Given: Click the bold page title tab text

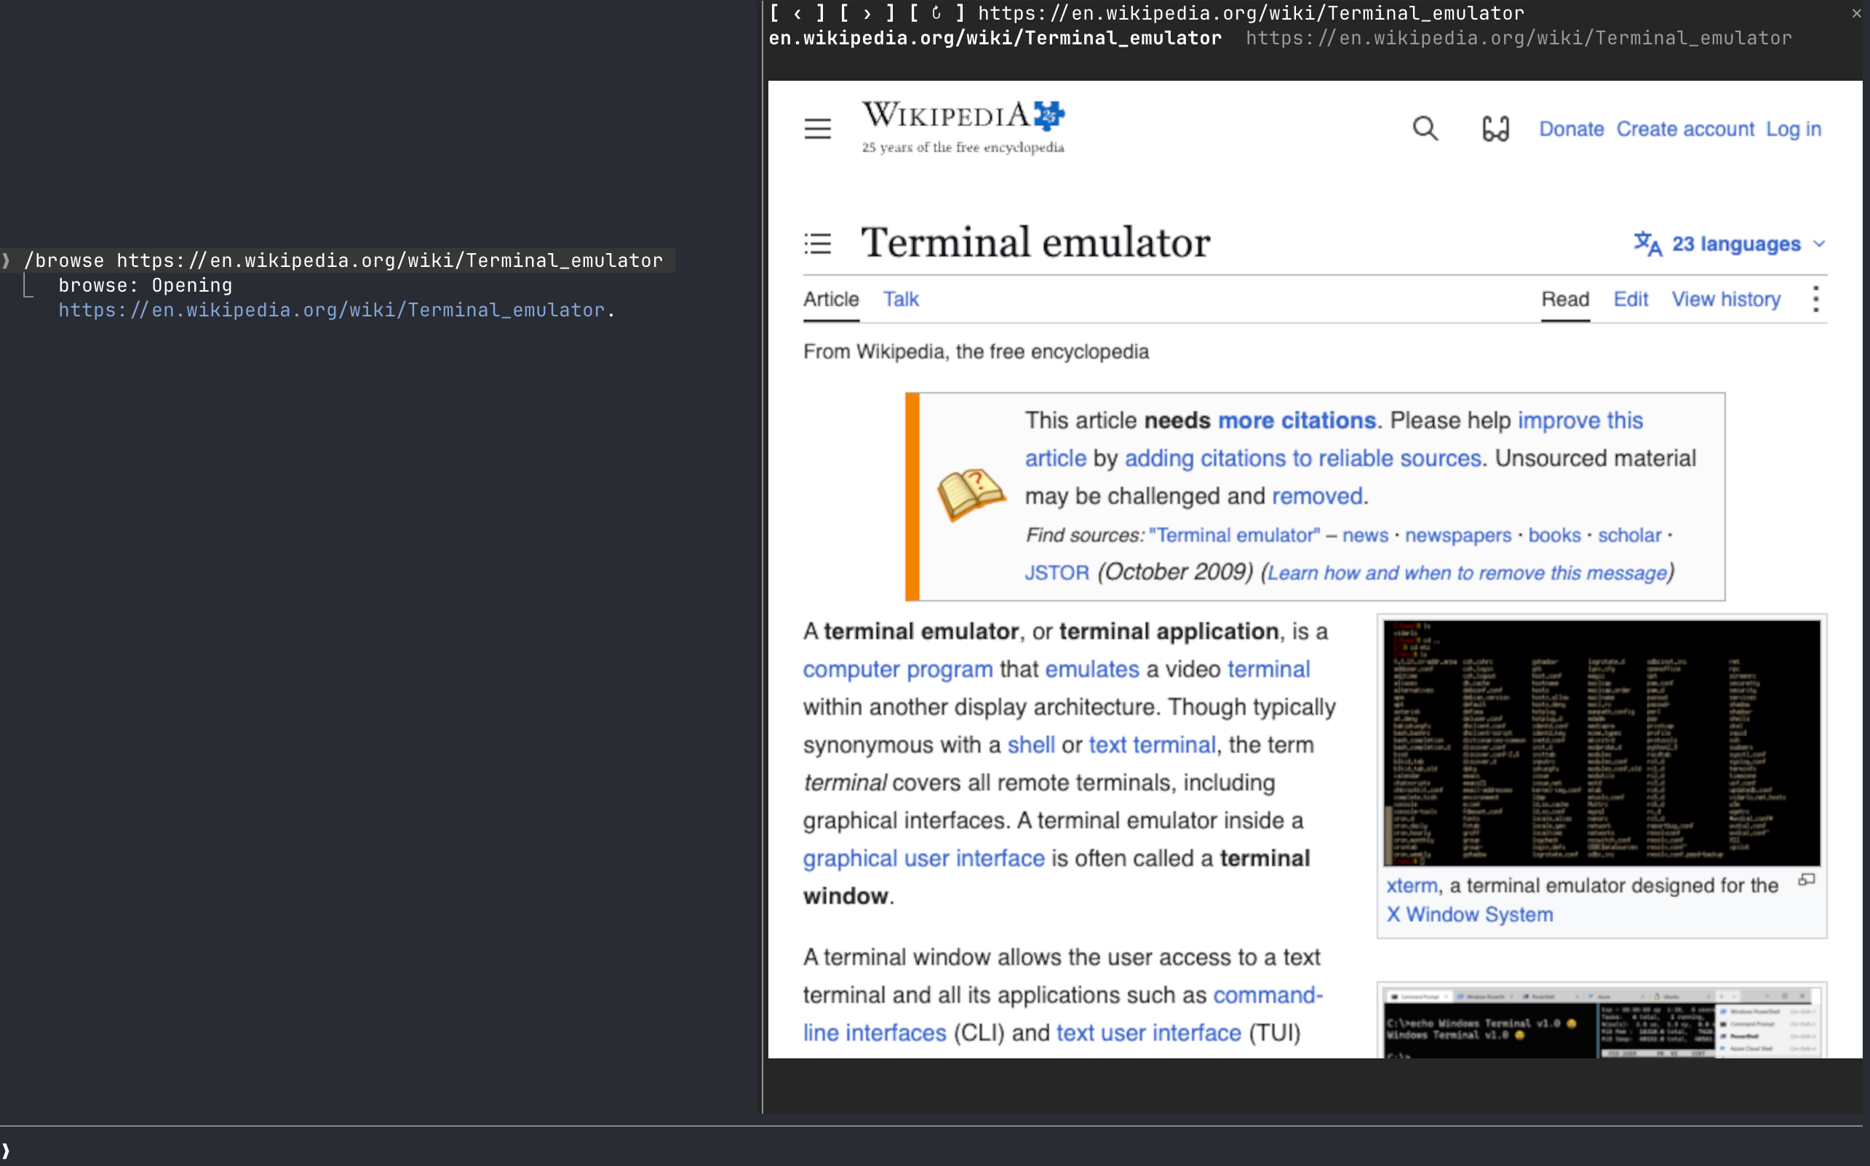Looking at the screenshot, I should pos(995,38).
